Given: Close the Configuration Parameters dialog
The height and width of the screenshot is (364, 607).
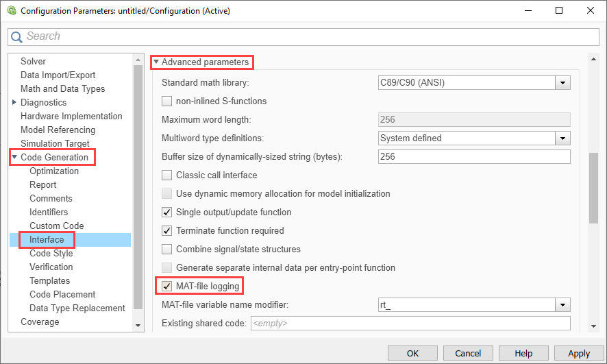Looking at the screenshot, I should 591,10.
